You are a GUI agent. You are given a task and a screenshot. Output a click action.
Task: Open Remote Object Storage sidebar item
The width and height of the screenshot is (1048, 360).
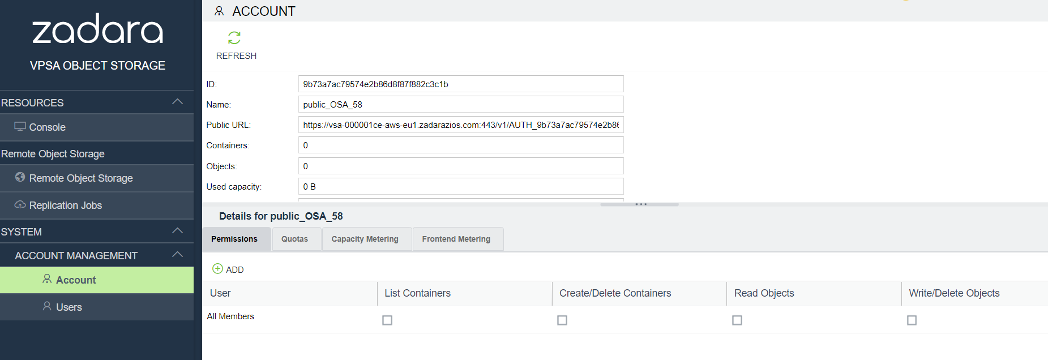[97, 178]
